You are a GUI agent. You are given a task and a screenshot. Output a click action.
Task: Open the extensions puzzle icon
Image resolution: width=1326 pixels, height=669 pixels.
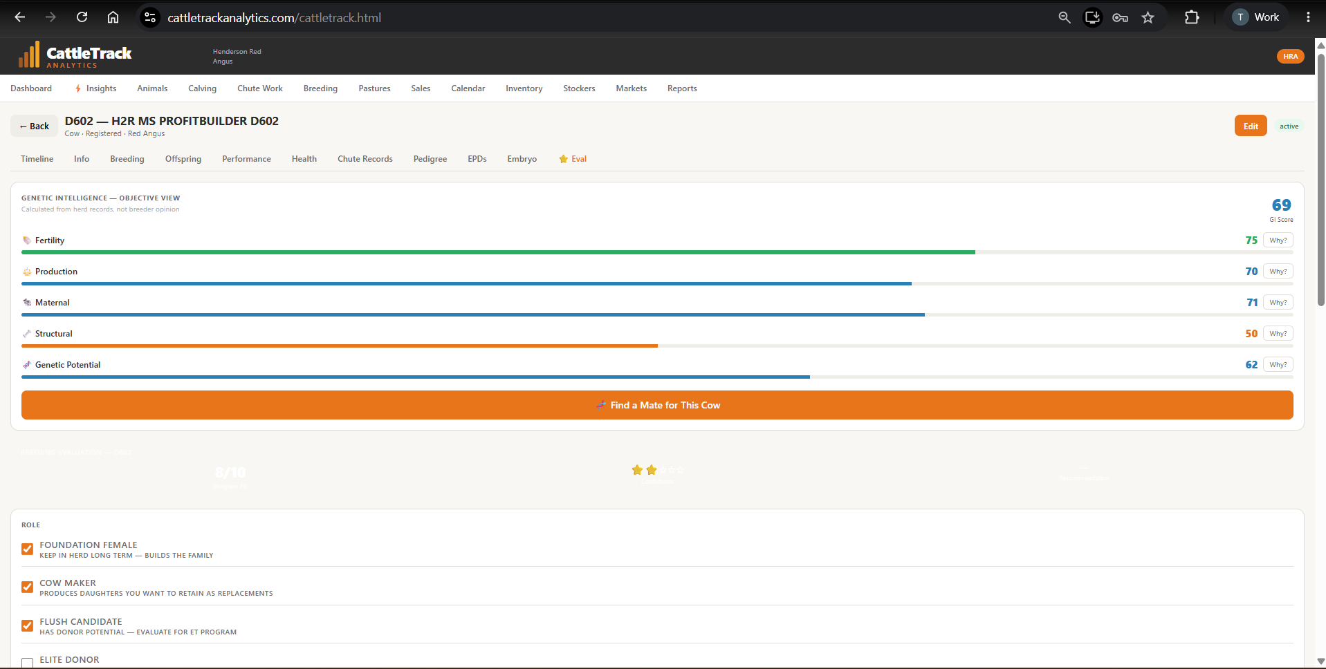pyautogui.click(x=1192, y=17)
